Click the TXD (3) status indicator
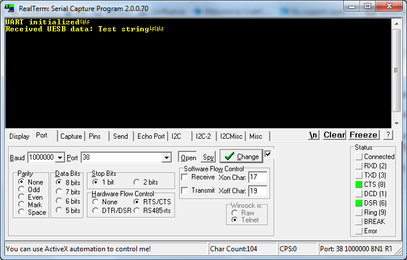Image resolution: width=407 pixels, height=260 pixels. pos(359,175)
